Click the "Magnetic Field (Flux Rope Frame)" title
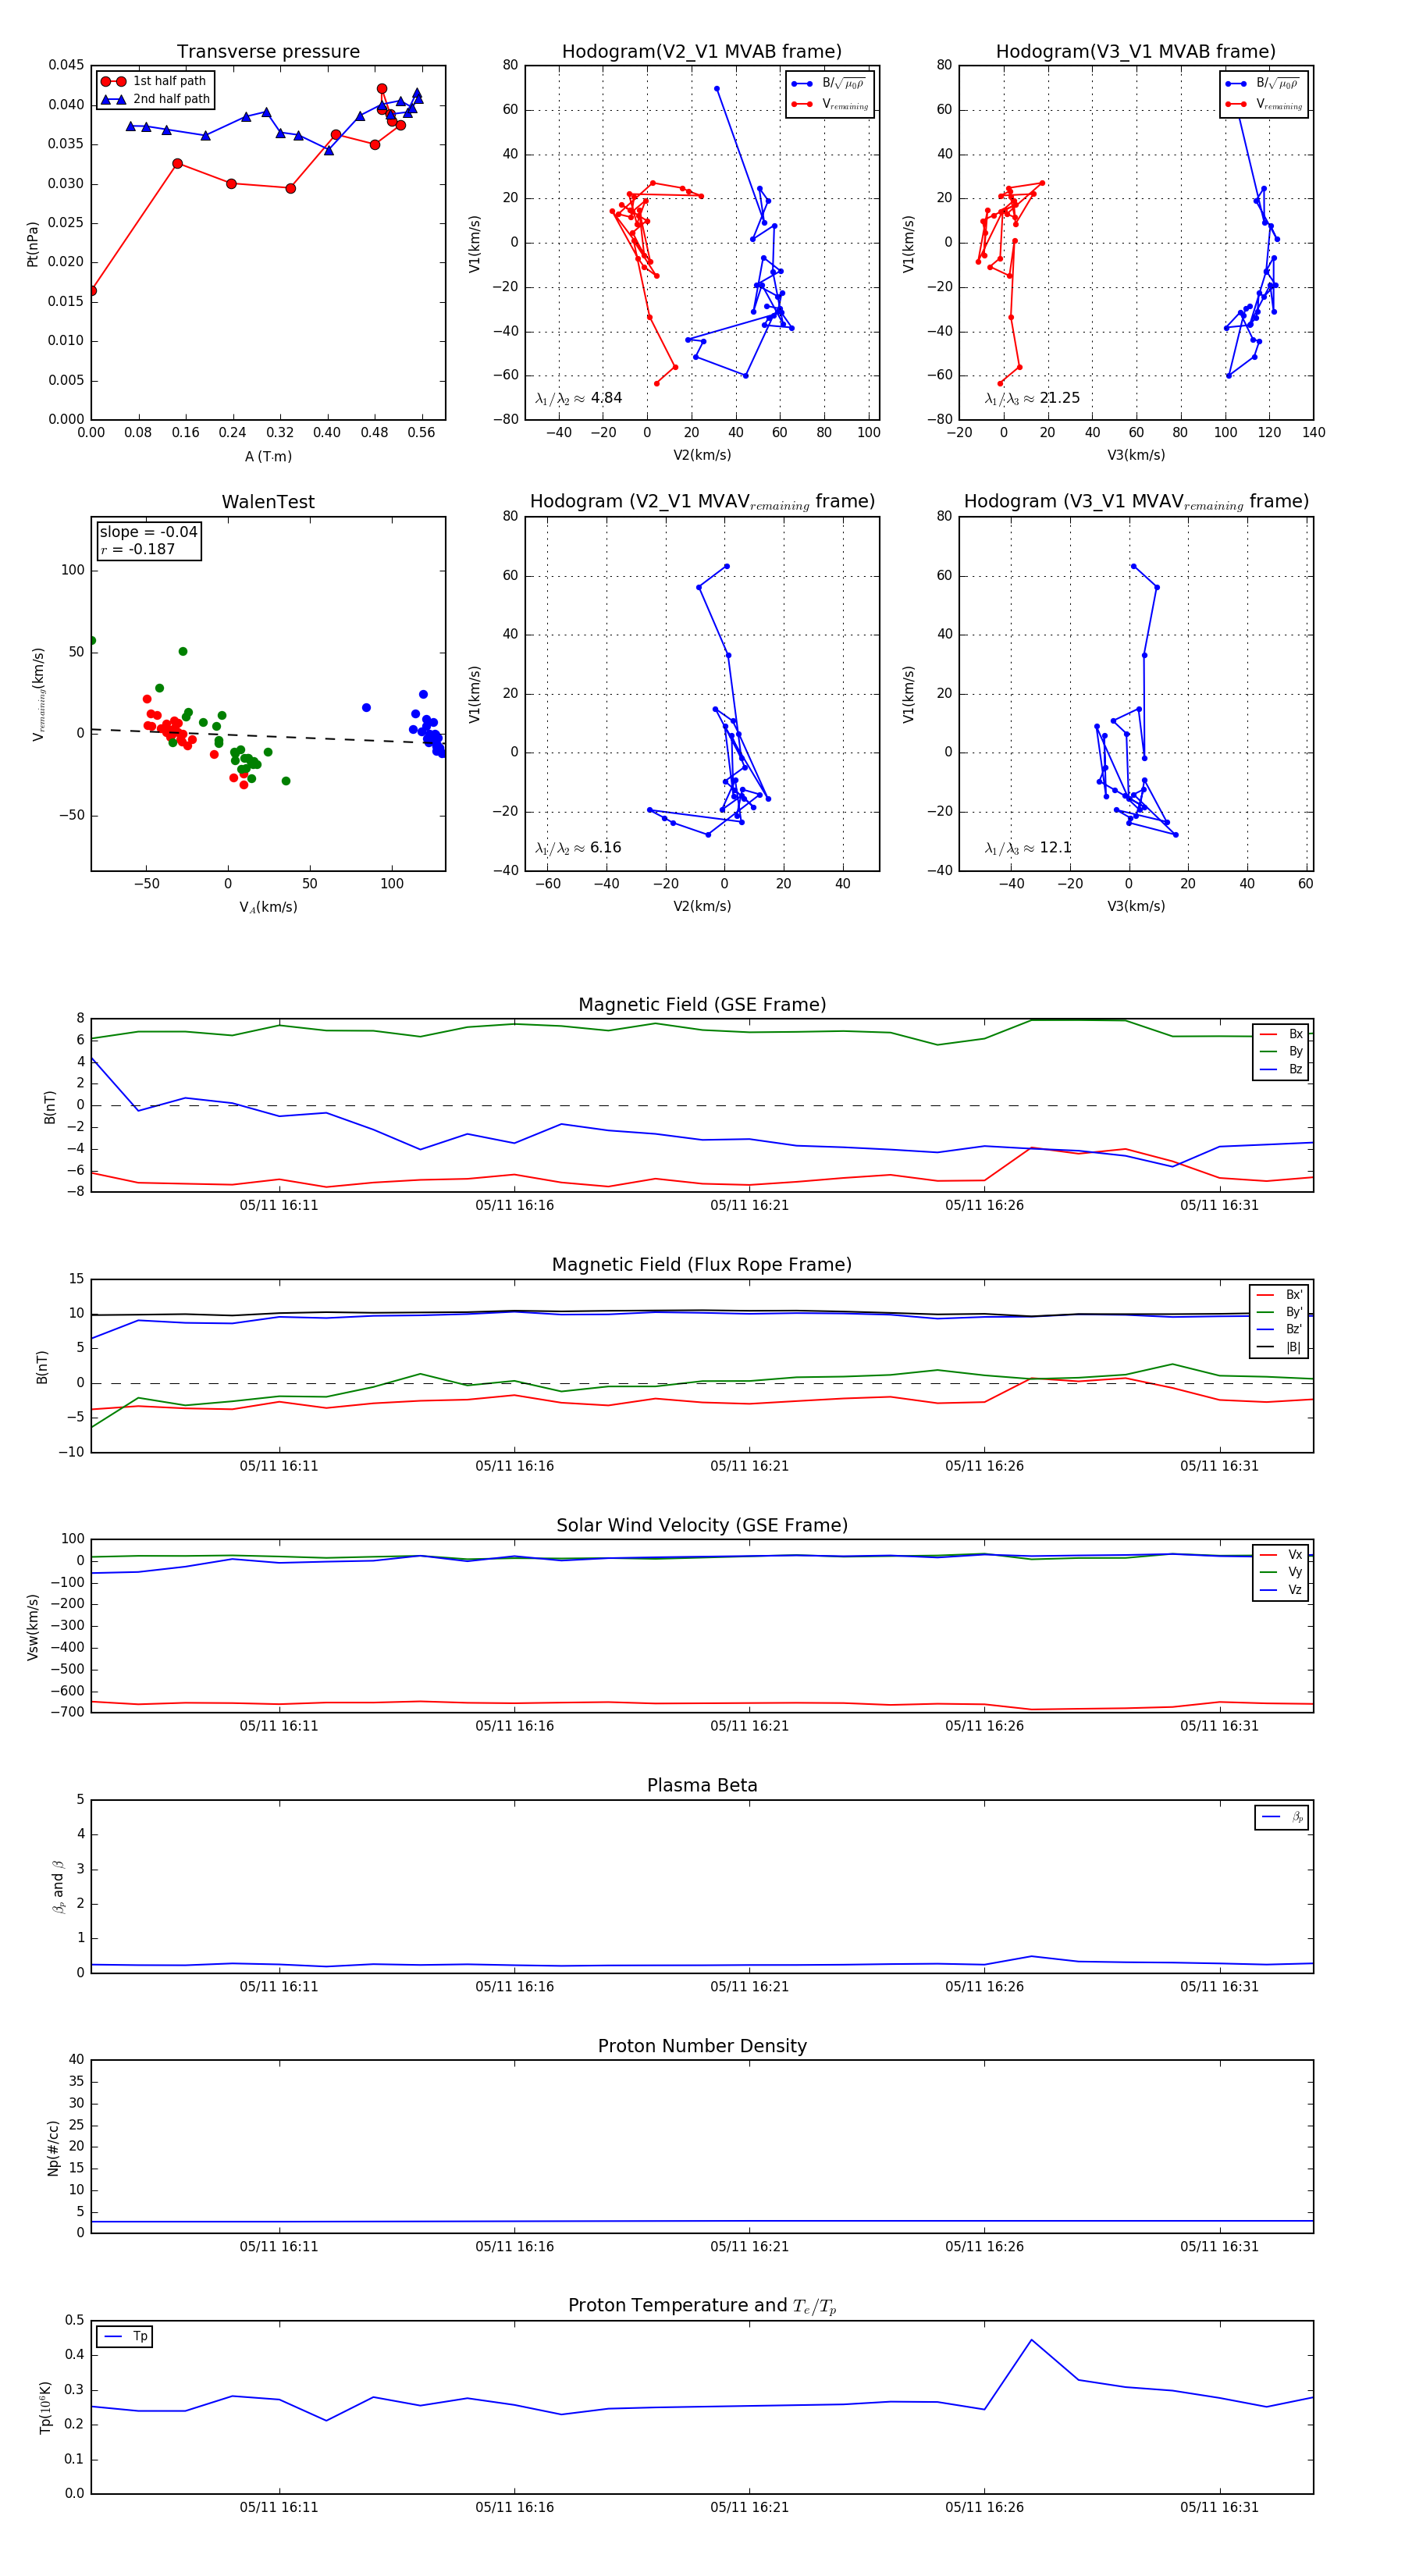 click(702, 1265)
